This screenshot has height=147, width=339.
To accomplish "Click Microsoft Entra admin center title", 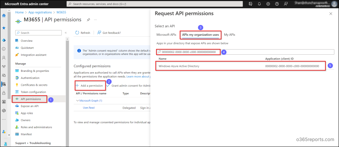I will (26, 4).
